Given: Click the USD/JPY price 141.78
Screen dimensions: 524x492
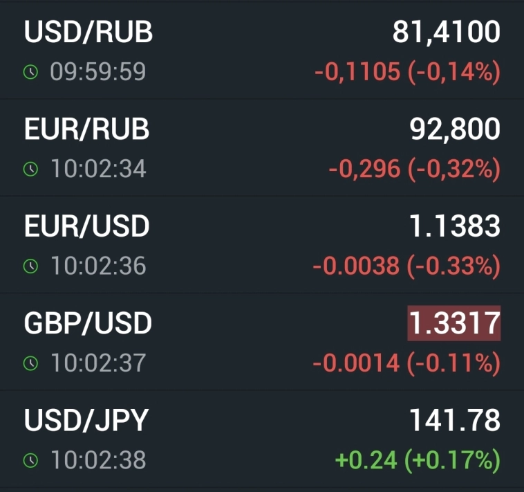Looking at the screenshot, I should click(455, 421).
